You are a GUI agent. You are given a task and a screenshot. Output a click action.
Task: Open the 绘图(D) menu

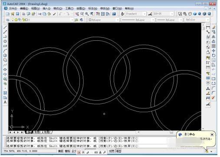click(81, 9)
